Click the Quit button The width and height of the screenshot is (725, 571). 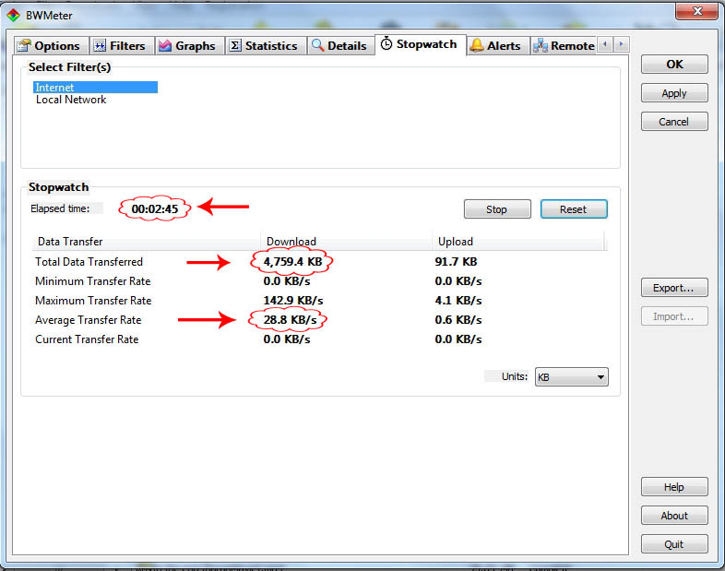[x=674, y=544]
